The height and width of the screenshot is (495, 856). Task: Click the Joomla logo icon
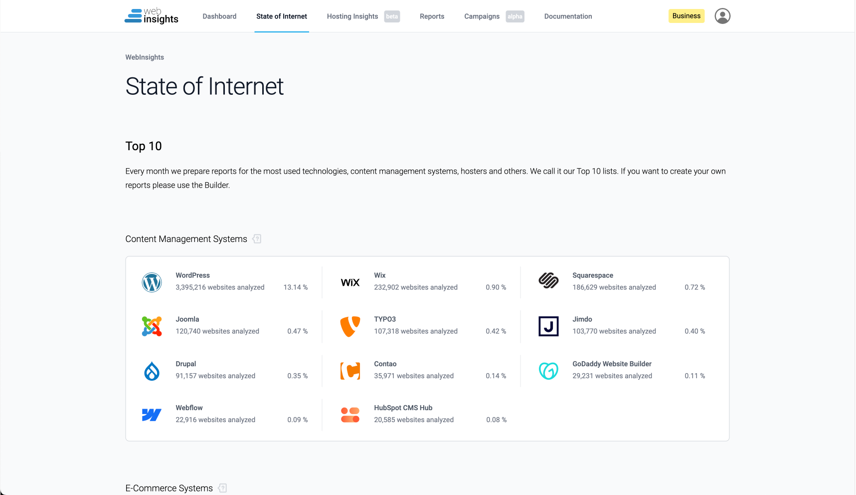[x=152, y=326]
